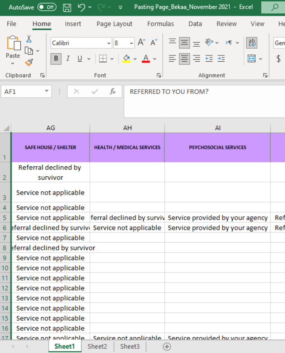Switch to the Review tab
The height and width of the screenshot is (353, 285).
point(227,24)
